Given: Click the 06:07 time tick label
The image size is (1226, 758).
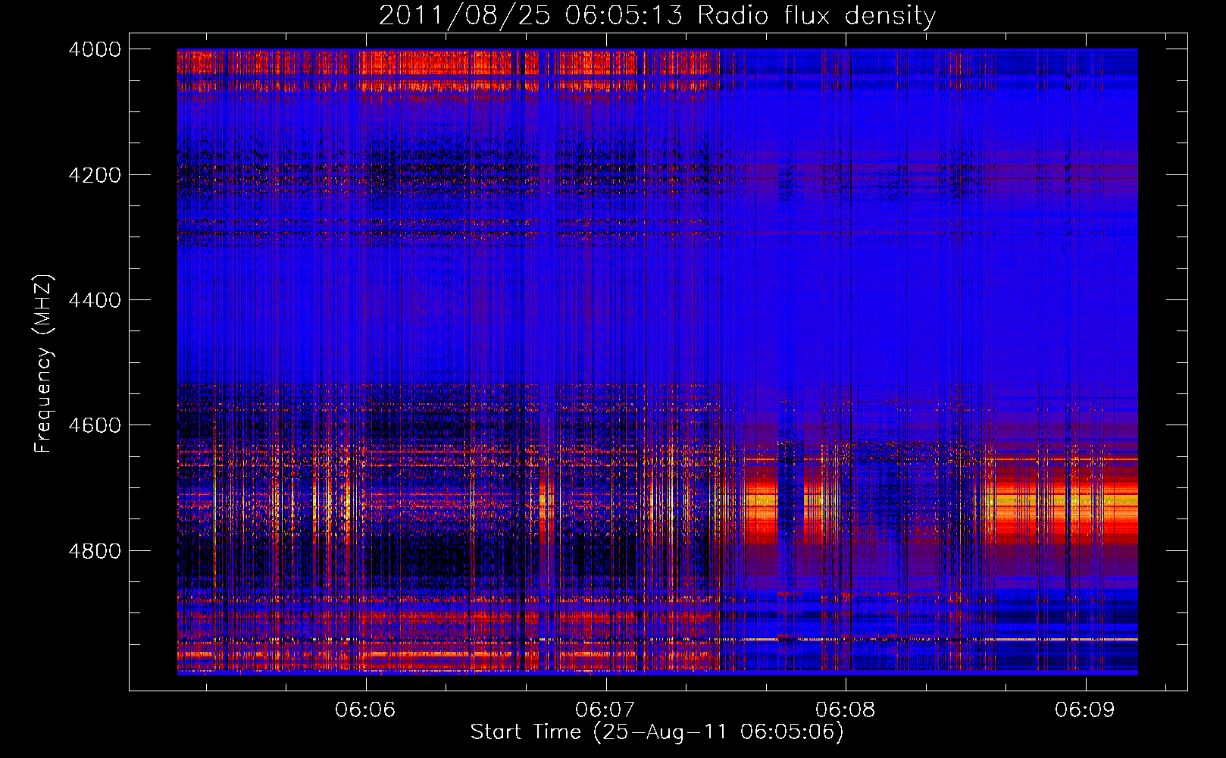Looking at the screenshot, I should (x=605, y=709).
